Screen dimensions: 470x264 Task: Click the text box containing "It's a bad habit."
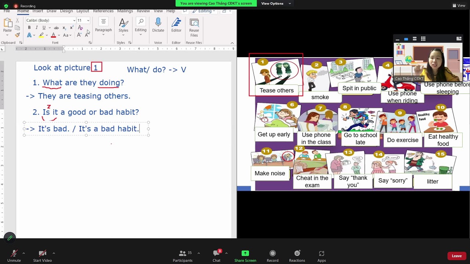pos(86,129)
